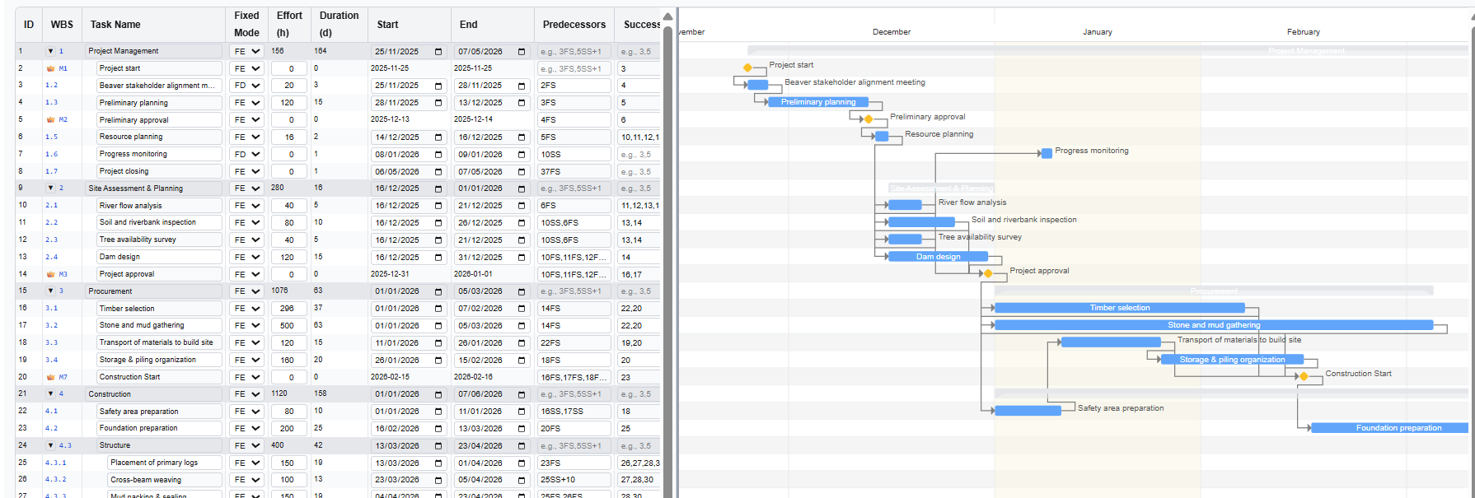Image resolution: width=1475 pixels, height=498 pixels.
Task: Click the Construction Start milestone crown icon
Action: [50, 377]
